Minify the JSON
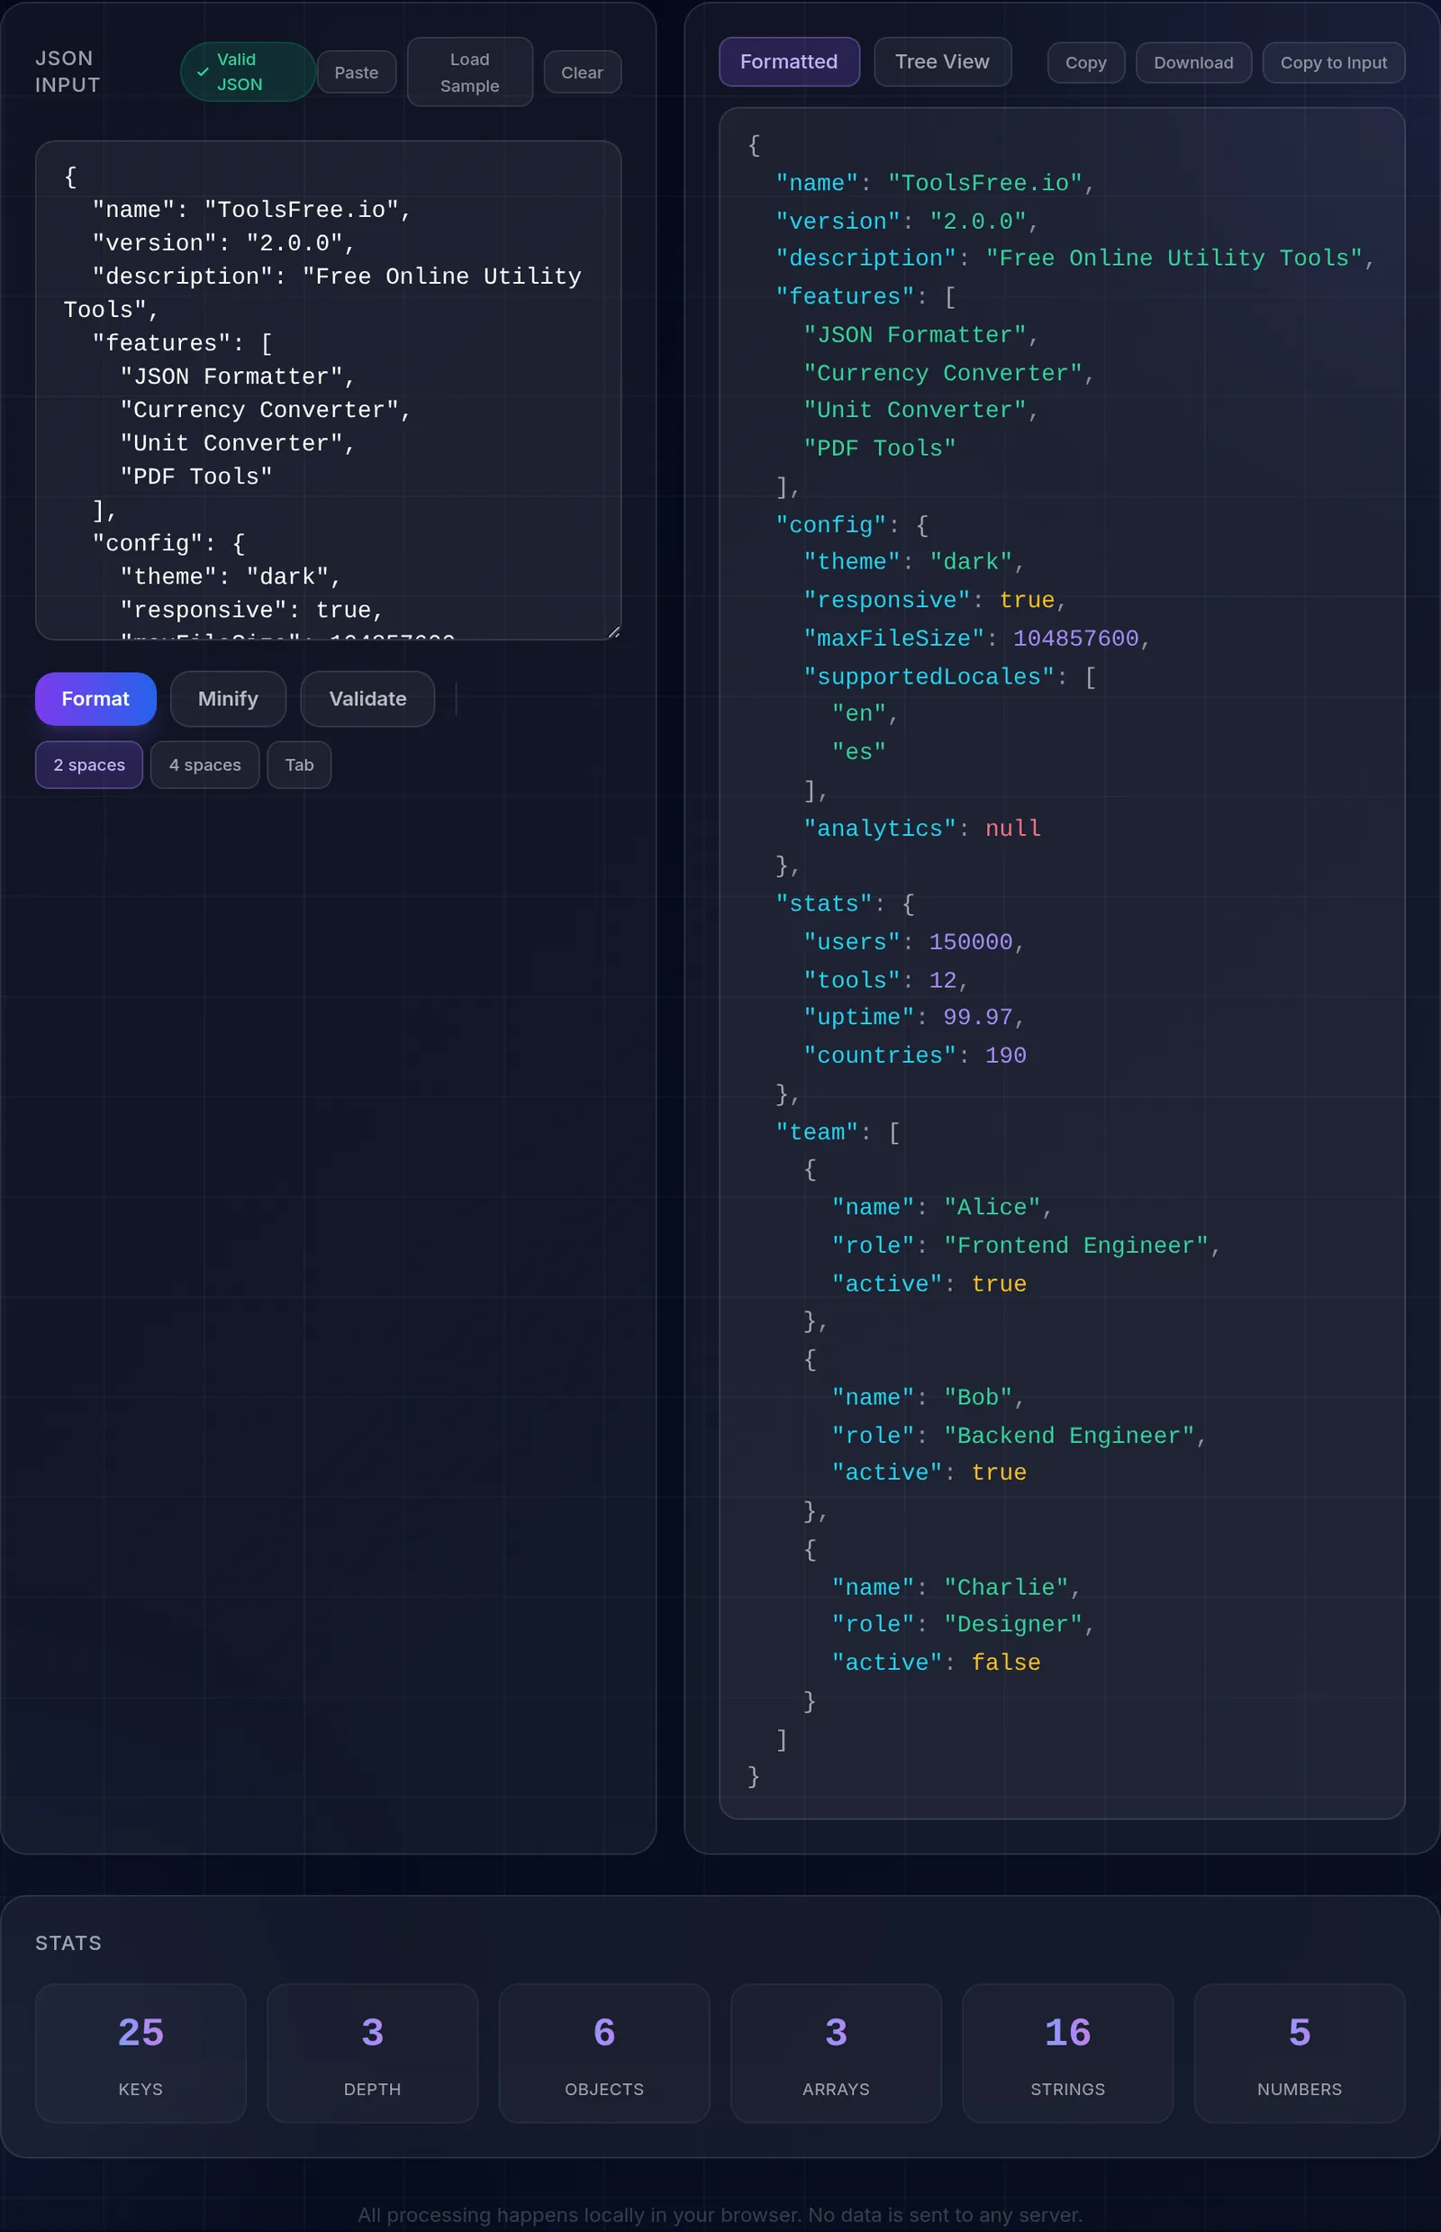The image size is (1441, 2232). (229, 698)
